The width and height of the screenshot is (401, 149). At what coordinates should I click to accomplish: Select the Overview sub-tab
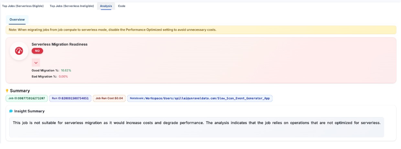pos(17,20)
